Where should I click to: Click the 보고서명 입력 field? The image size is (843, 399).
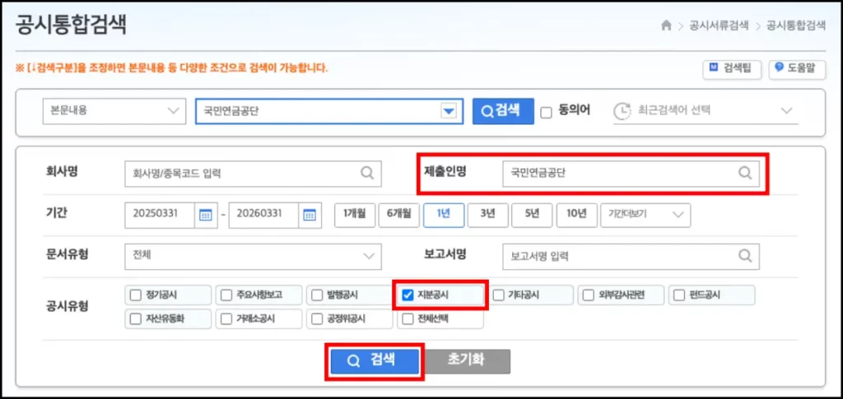pyautogui.click(x=631, y=257)
